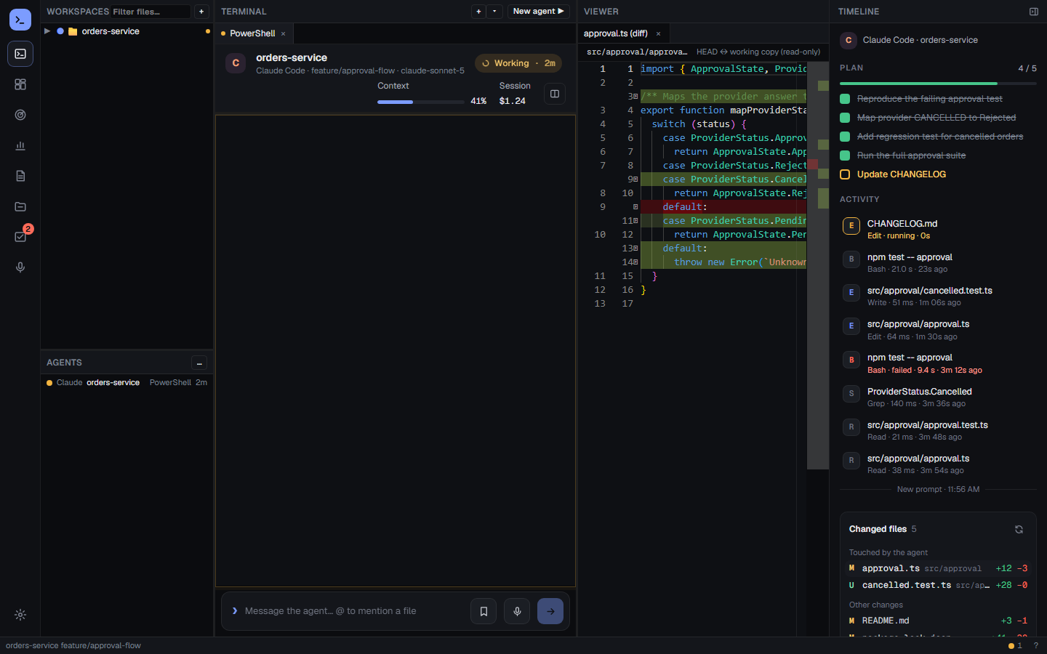This screenshot has width=1047, height=654.
Task: Click the bookmark icon in message bar
Action: (484, 611)
